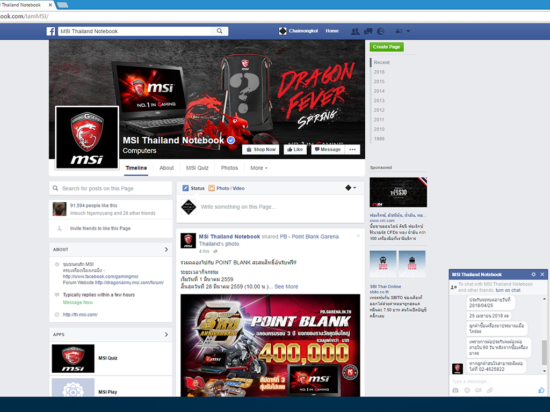Viewport: 550px width, 412px height.
Task: Select the Timeline tab
Action: 136,168
